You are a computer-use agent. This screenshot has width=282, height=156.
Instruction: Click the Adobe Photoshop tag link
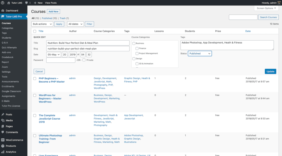point(134,136)
